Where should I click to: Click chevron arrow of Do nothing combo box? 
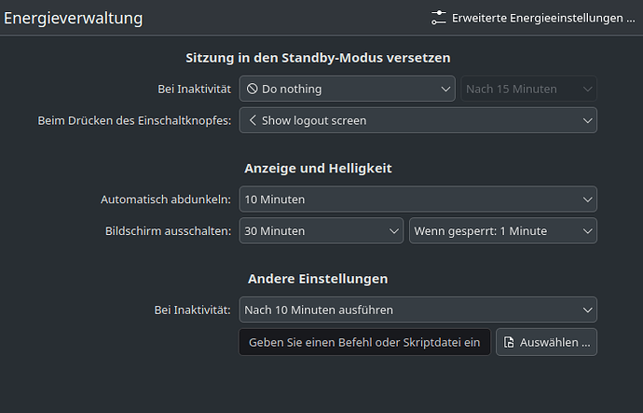click(445, 89)
